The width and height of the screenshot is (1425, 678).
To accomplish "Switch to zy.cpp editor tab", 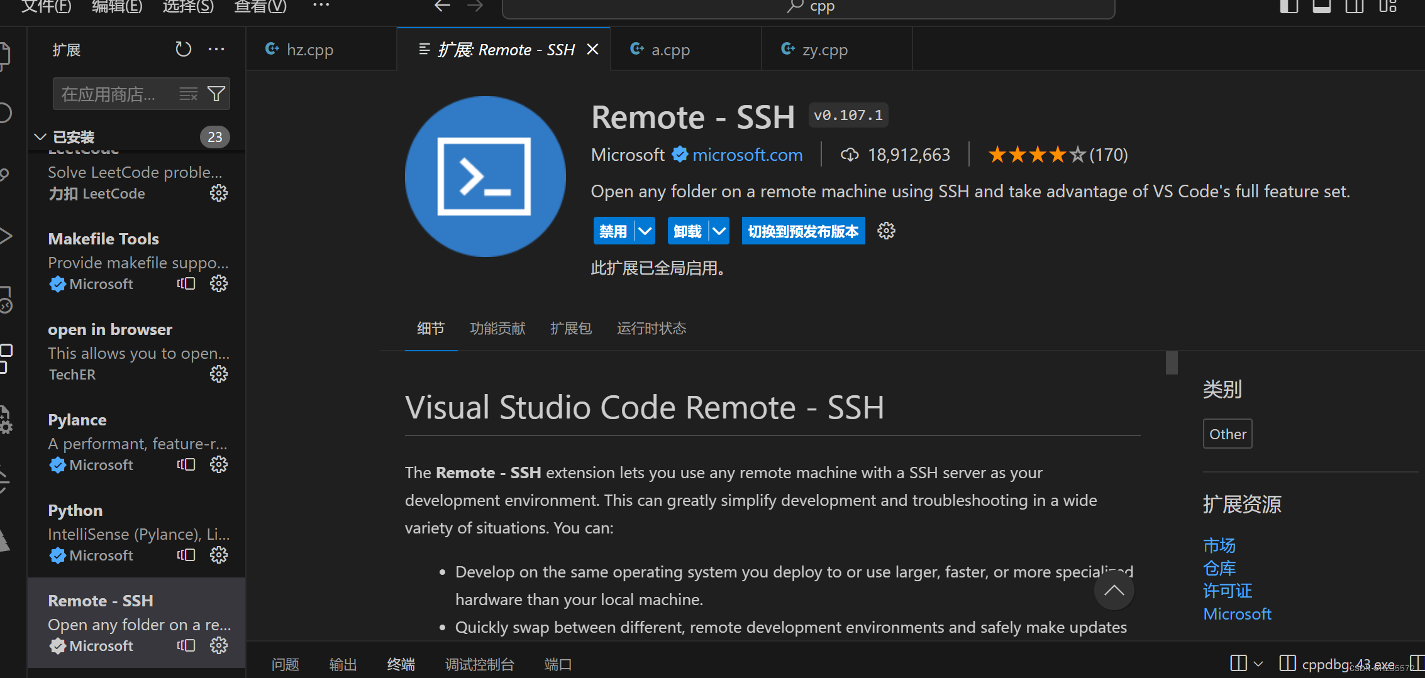I will click(836, 49).
